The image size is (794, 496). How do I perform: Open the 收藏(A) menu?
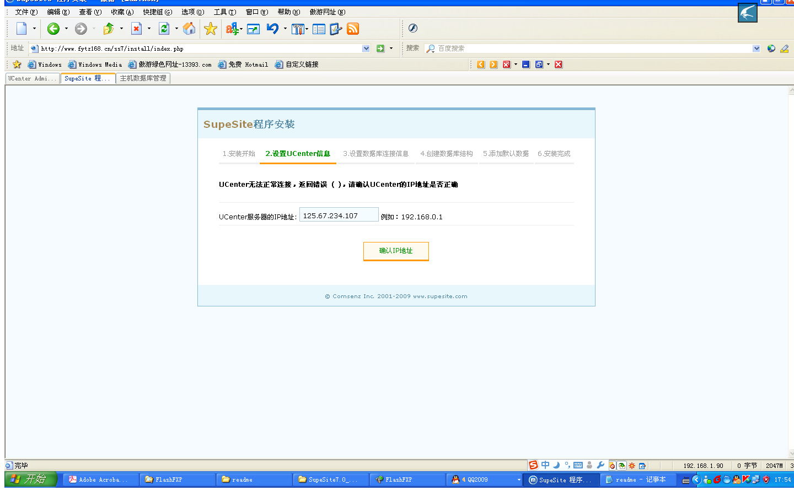(122, 12)
